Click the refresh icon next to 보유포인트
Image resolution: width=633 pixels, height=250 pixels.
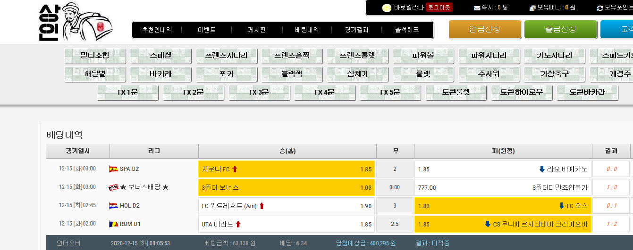click(x=600, y=8)
